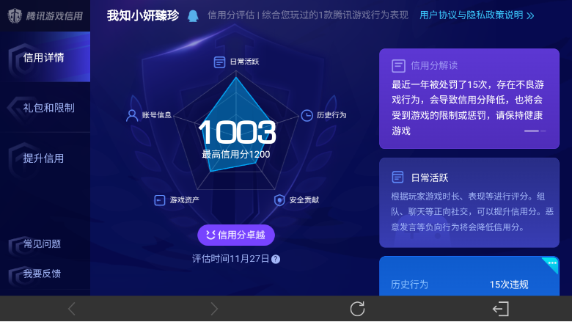Image resolution: width=572 pixels, height=322 pixels.
Task: Click the help question mark after 评估时间
Action: (276, 259)
